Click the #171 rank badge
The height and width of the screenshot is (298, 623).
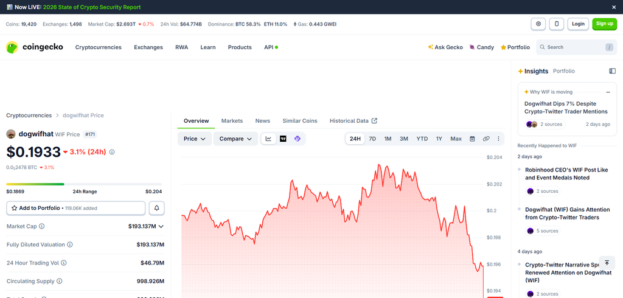tap(90, 134)
